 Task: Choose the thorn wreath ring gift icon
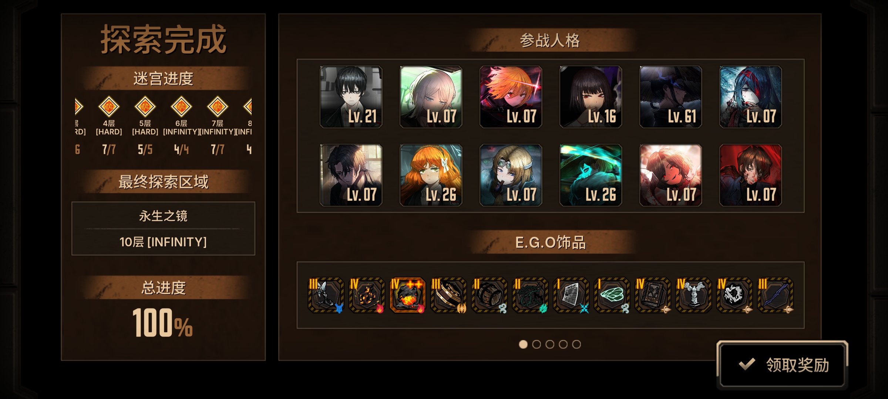(734, 295)
